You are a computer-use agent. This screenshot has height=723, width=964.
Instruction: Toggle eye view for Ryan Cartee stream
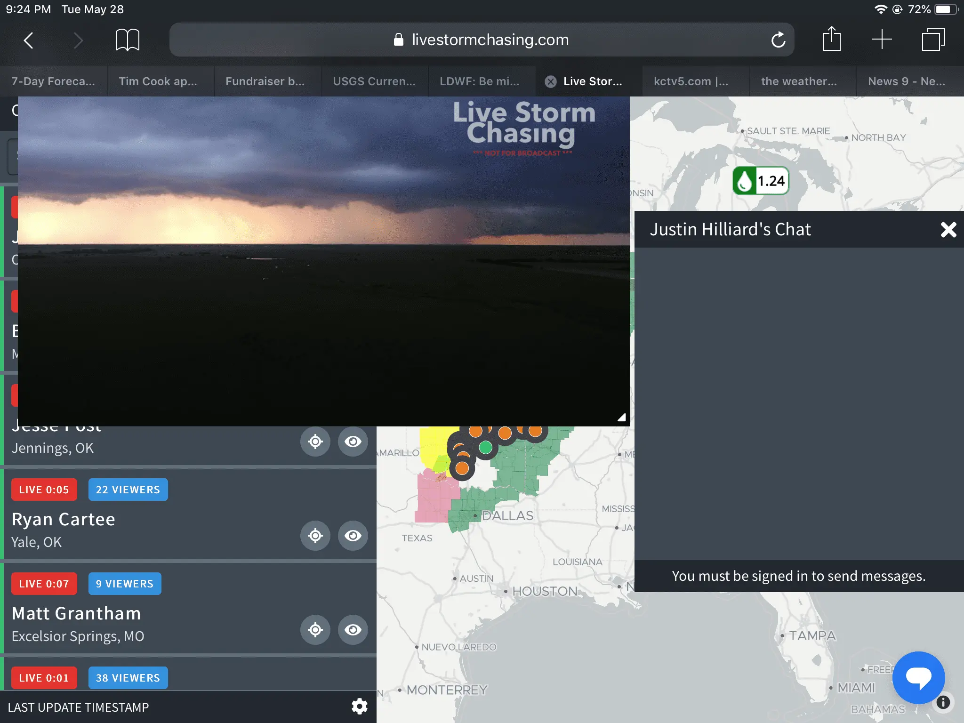pyautogui.click(x=353, y=536)
